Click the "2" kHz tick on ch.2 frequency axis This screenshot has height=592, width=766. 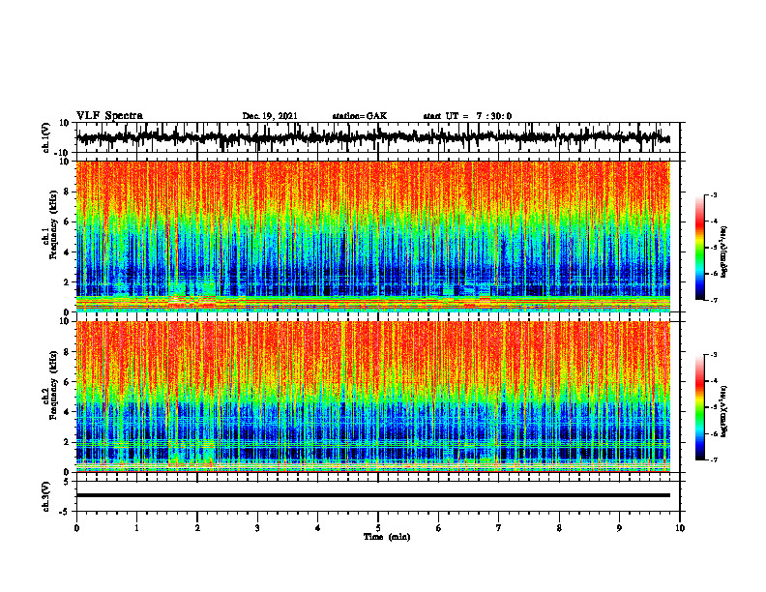pos(67,442)
